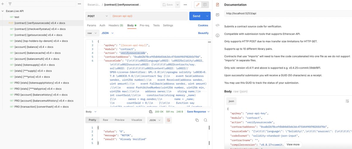Open the [contract] [getsourcecode] request
Screen dimensions: 352x149
(42, 35)
